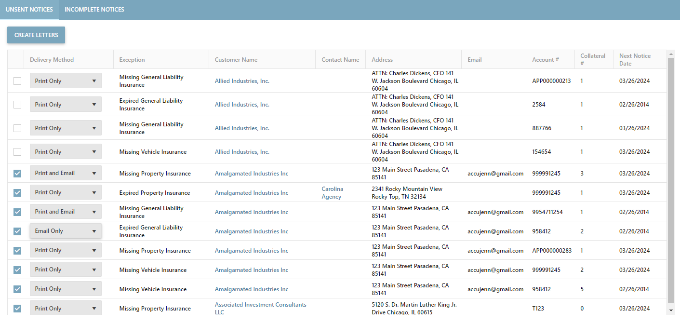Open Allied Industries link for account 2584
Image resolution: width=680 pixels, height=324 pixels.
242,105
